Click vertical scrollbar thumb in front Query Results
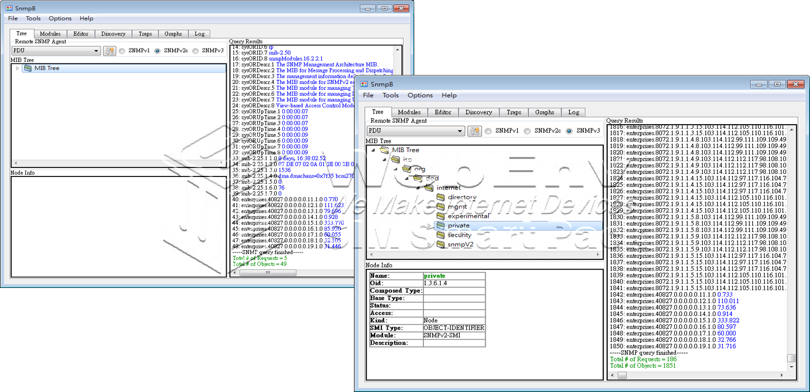 point(791,358)
